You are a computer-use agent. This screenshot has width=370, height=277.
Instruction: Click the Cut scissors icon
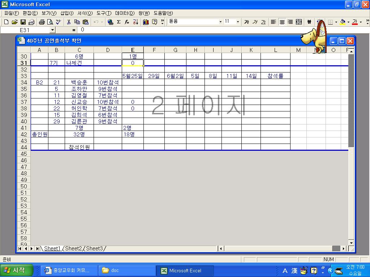[x=68, y=22]
